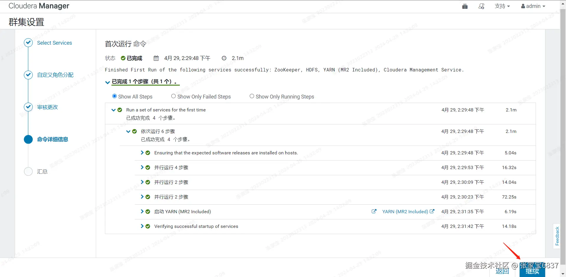Click success icon of 启动 YARN row
The height and width of the screenshot is (277, 566).
148,212
